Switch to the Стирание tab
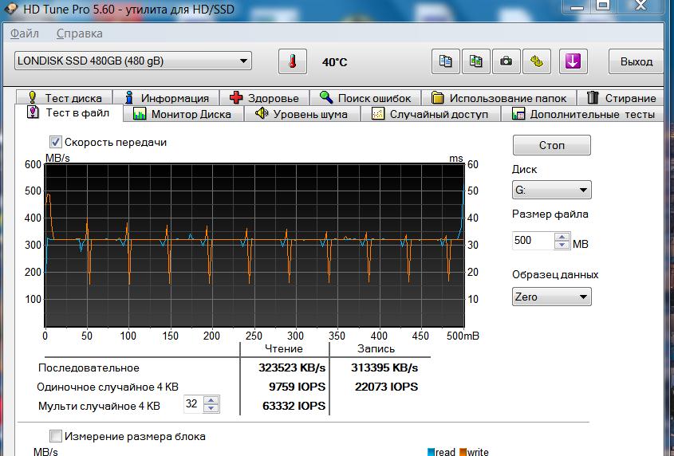 621,98
